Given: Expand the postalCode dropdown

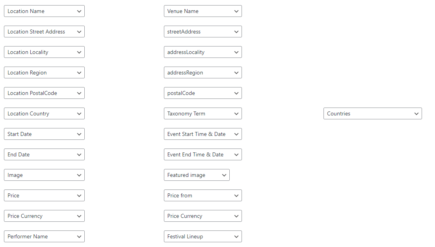Looking at the screenshot, I should (x=203, y=93).
